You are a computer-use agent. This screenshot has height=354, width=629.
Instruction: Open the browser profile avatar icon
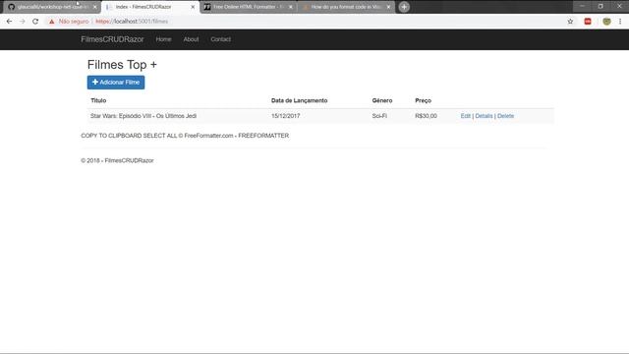(x=606, y=22)
